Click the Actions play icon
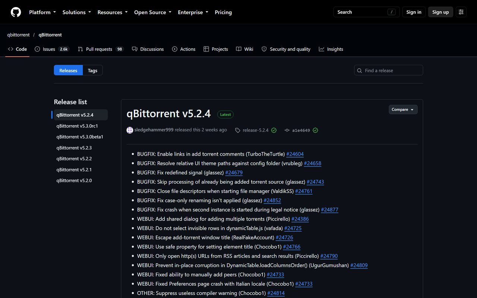This screenshot has width=477, height=298. [x=175, y=49]
